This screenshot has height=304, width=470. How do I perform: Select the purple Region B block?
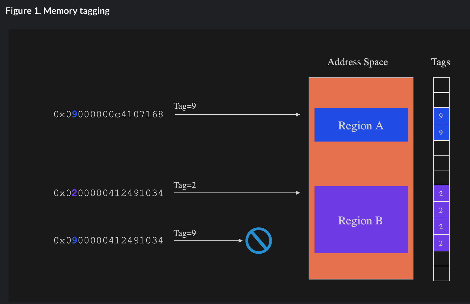[361, 220]
